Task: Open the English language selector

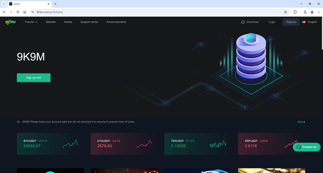Action: 312,22
